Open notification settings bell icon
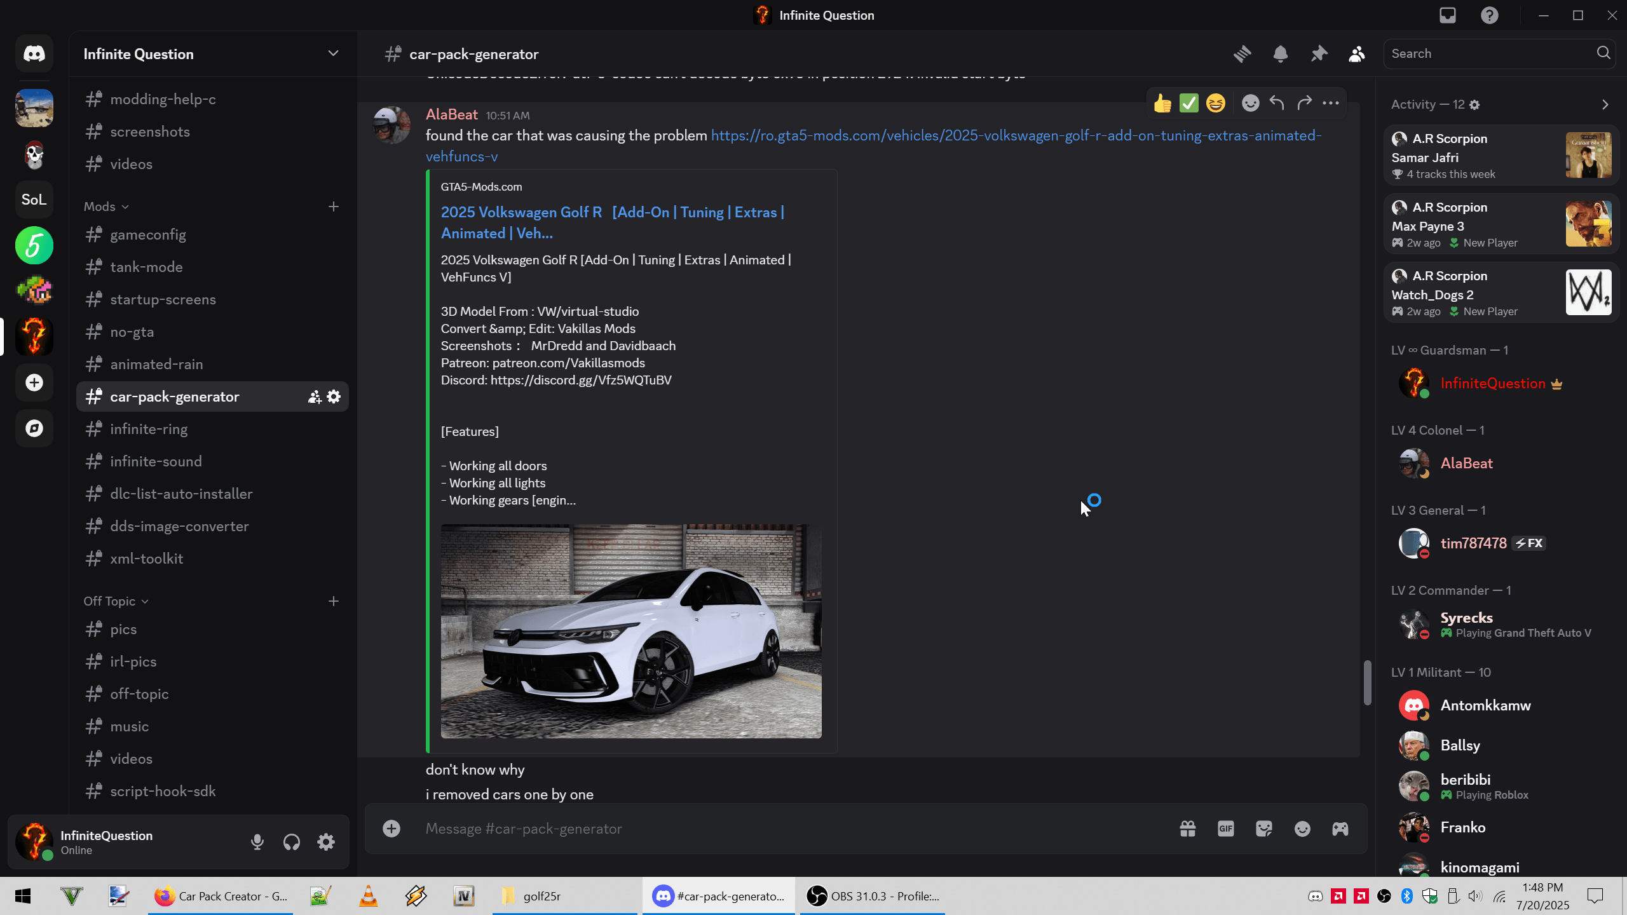Viewport: 1627px width, 915px height. point(1281,54)
